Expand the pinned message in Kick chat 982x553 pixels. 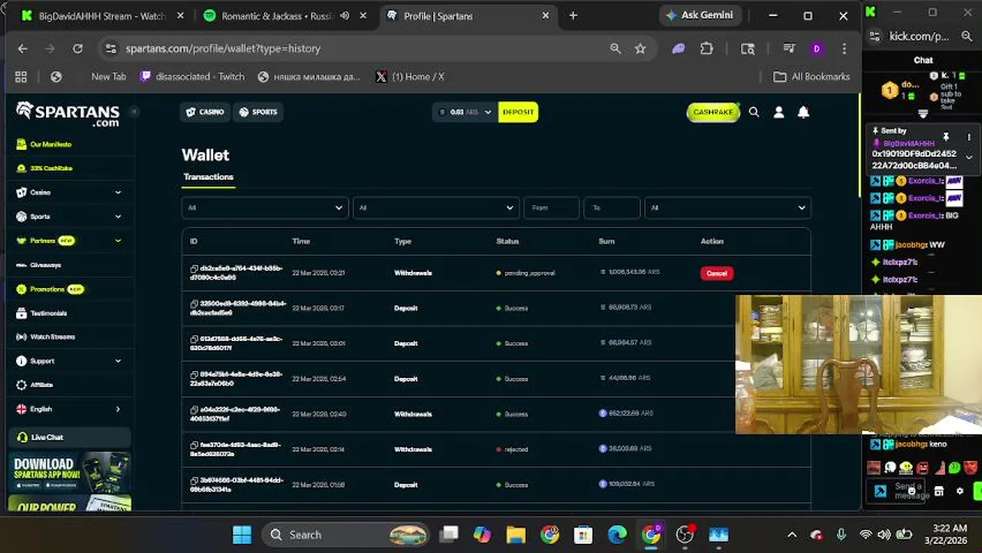[969, 157]
